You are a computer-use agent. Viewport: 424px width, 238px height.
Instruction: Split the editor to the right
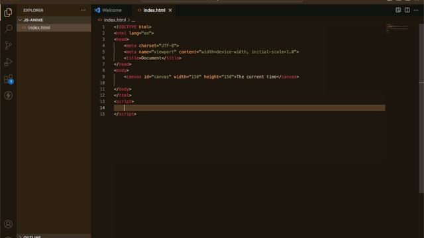coord(407,11)
